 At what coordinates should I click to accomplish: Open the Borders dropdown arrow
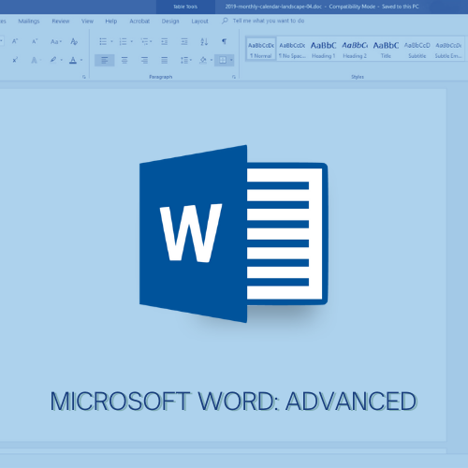(x=231, y=60)
